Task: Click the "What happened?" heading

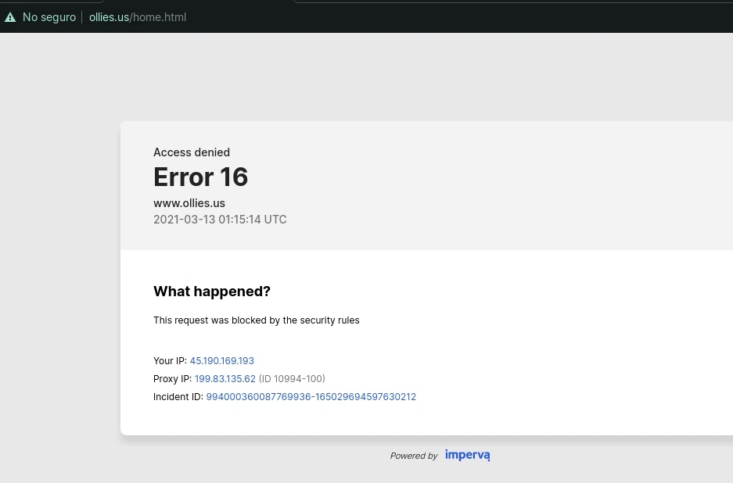Action: (212, 292)
